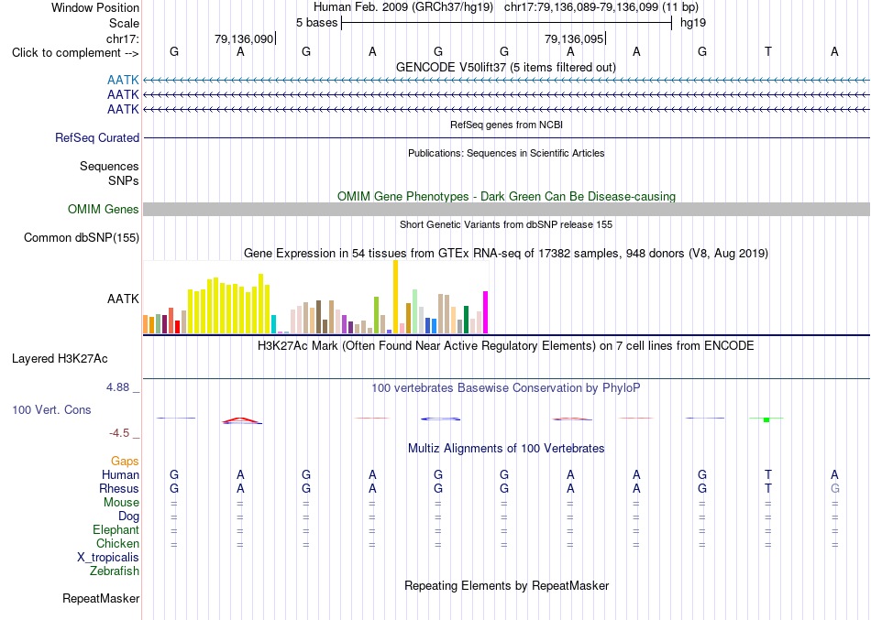Open the GENCODE V50lift37 track title
Image resolution: width=871 pixels, height=620 pixels.
tap(506, 67)
